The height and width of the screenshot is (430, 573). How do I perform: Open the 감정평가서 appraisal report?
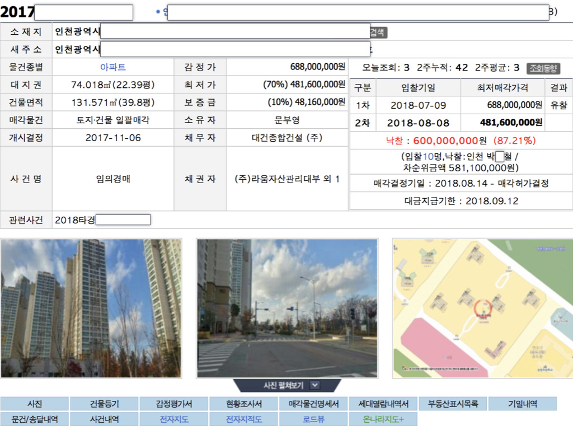[174, 404]
